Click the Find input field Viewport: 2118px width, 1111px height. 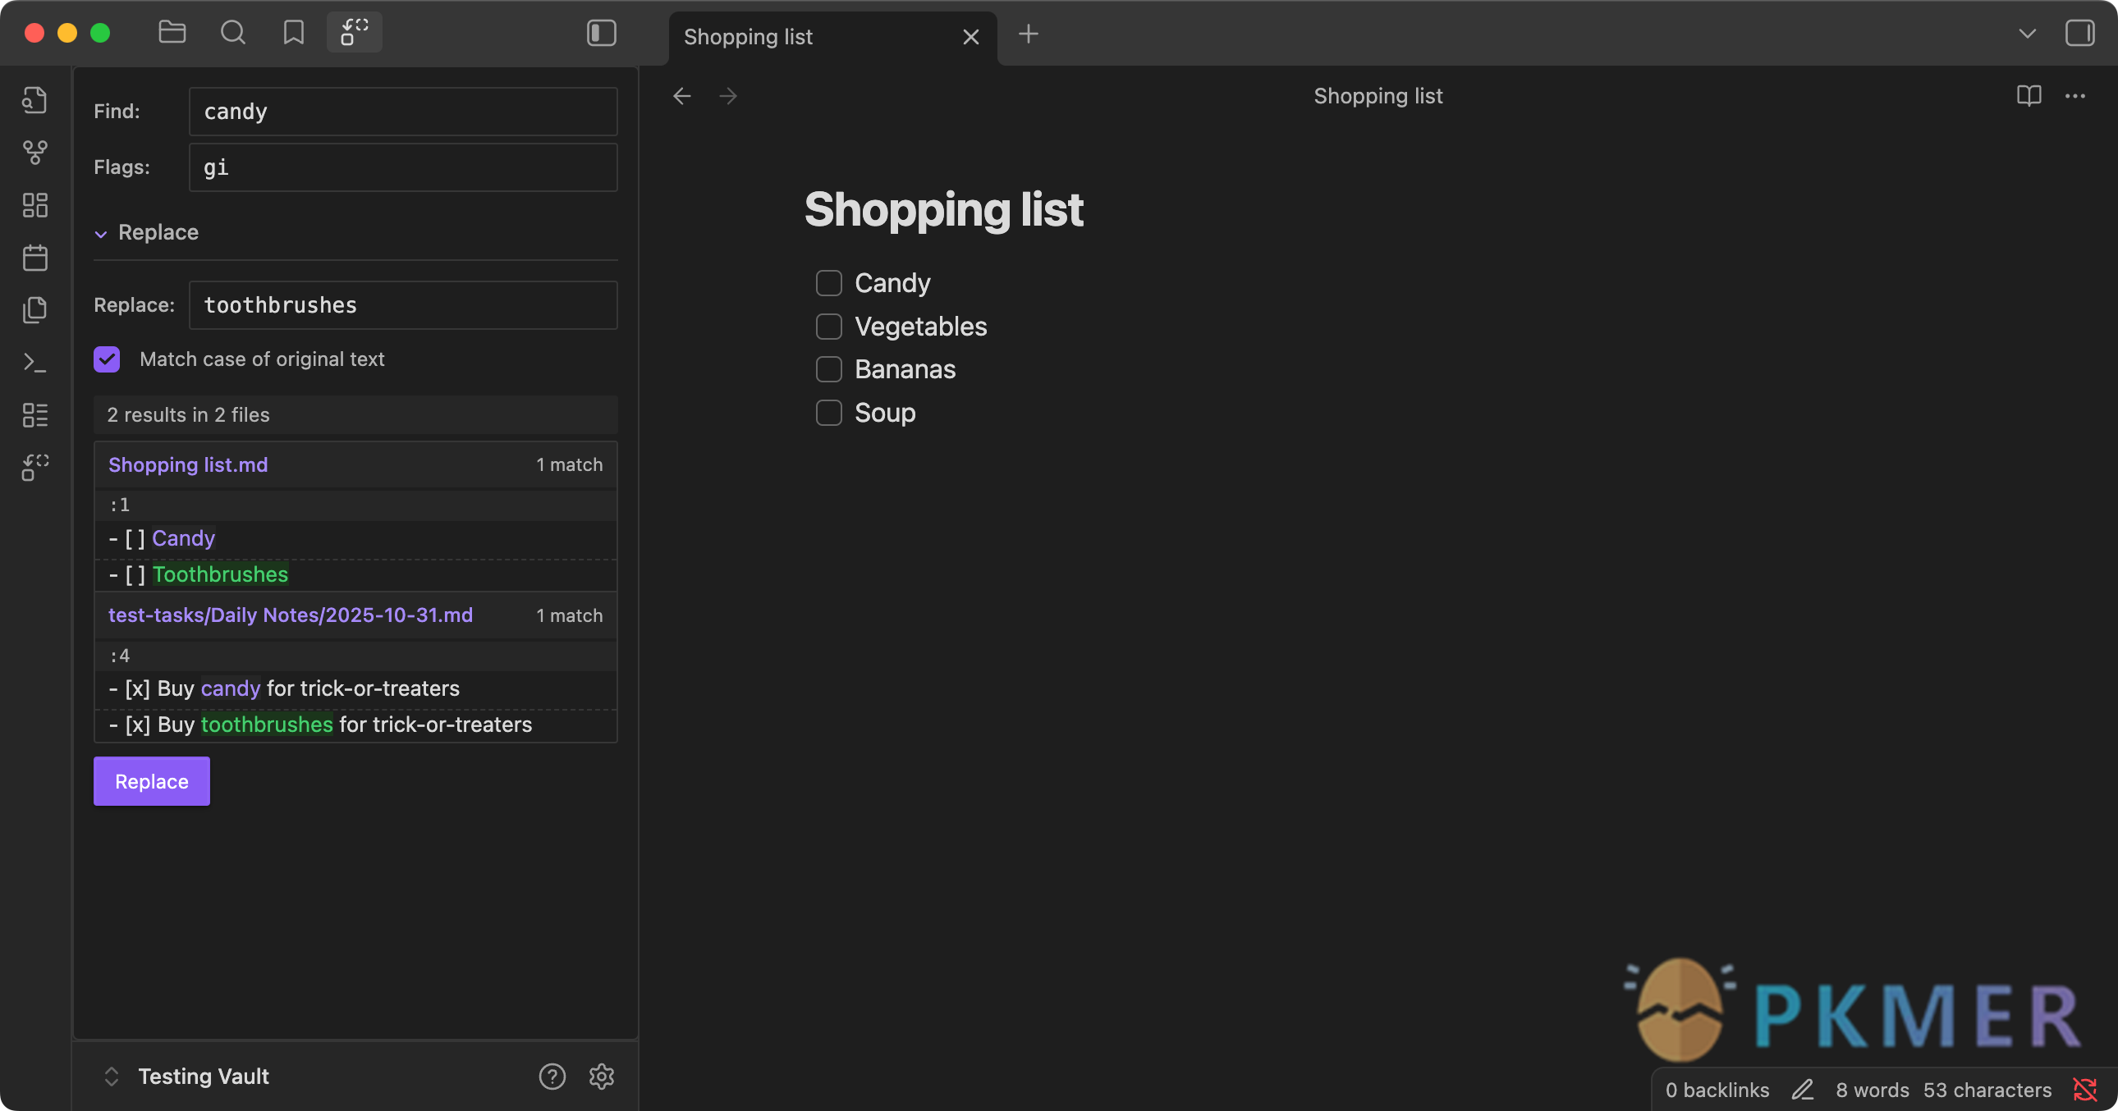(403, 111)
